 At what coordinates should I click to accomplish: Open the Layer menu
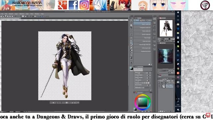pos(16,14)
